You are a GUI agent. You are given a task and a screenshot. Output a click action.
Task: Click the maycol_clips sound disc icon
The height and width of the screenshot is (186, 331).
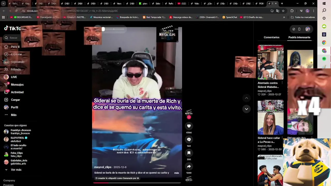(189, 179)
